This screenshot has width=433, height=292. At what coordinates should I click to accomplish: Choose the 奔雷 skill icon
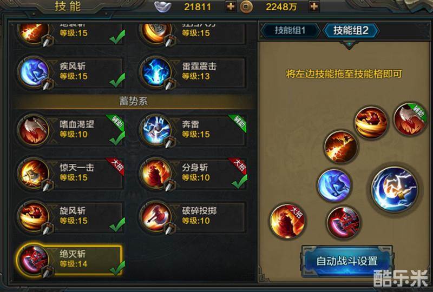(156, 130)
